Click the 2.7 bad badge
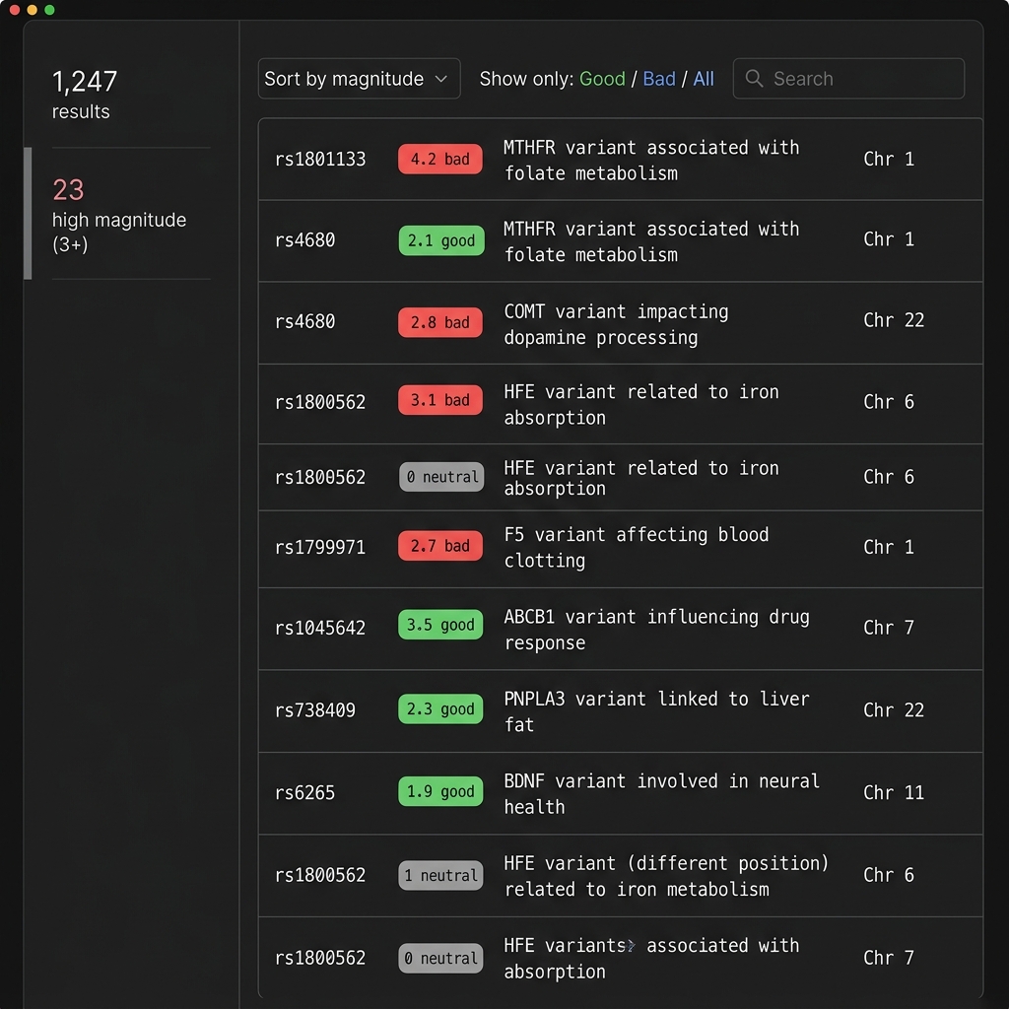Image resolution: width=1009 pixels, height=1009 pixels. [440, 546]
